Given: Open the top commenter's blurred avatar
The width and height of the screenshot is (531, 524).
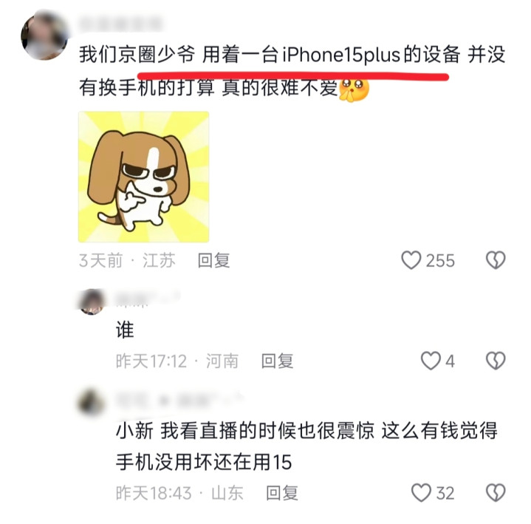Looking at the screenshot, I should point(44,36).
